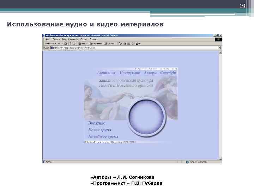Click the Edit page icon in toolbar

129,44
